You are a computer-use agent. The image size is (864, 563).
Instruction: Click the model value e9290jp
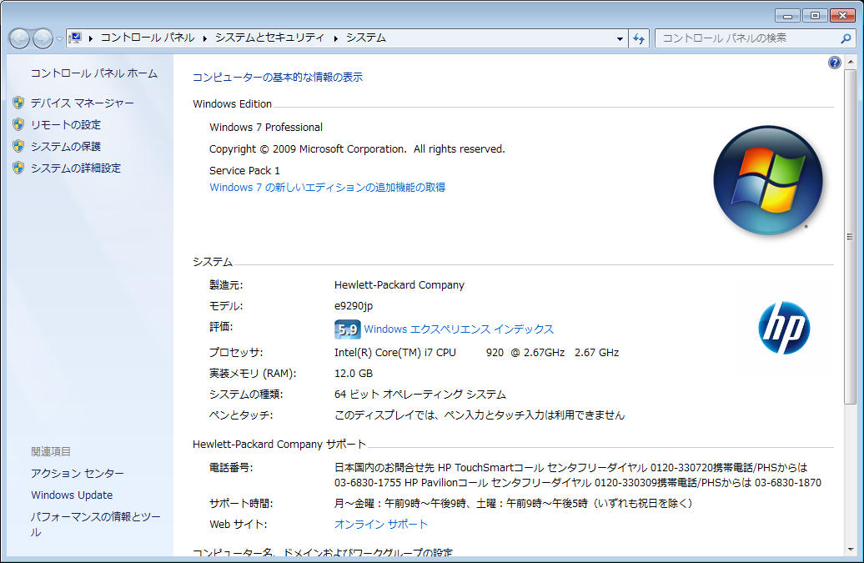(x=354, y=306)
